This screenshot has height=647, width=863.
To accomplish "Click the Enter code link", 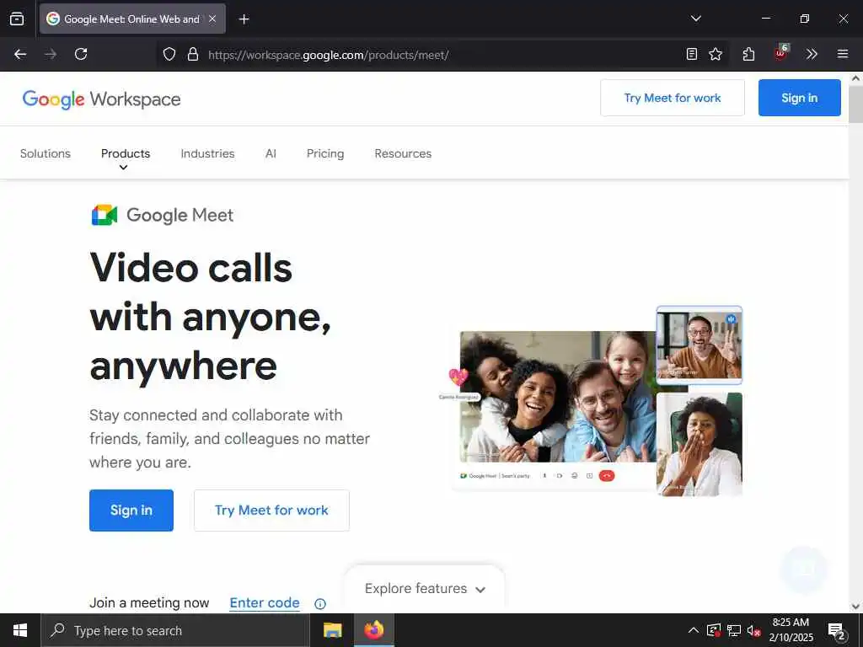I will (x=265, y=603).
